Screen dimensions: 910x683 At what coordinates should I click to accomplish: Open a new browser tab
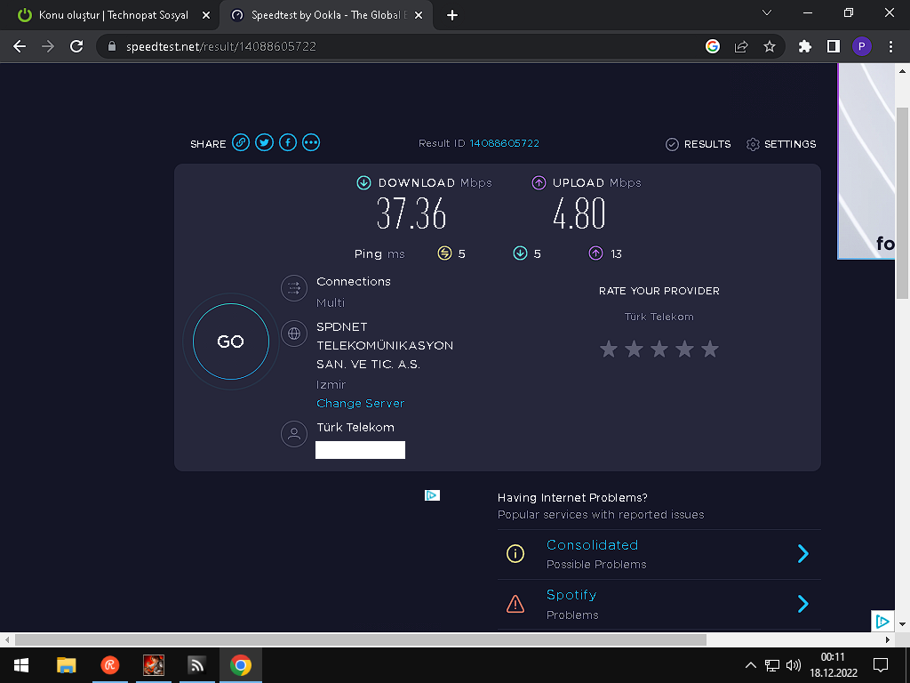452,16
